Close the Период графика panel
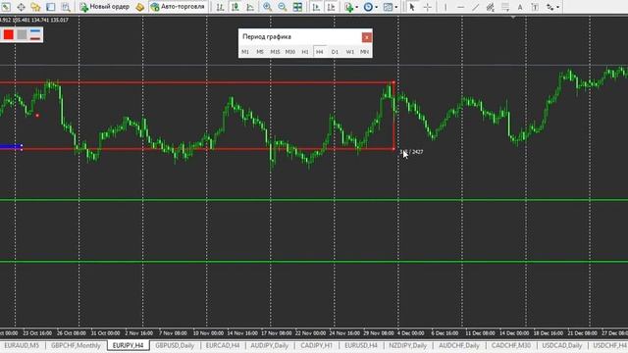This screenshot has width=628, height=353. (366, 37)
